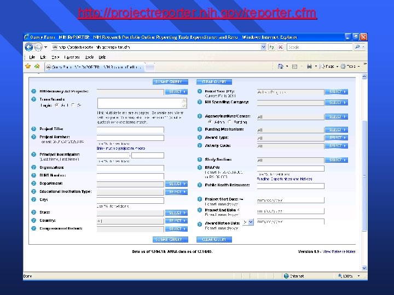394x295 pixels.
Task: Open the View menu
Action: click(55, 57)
